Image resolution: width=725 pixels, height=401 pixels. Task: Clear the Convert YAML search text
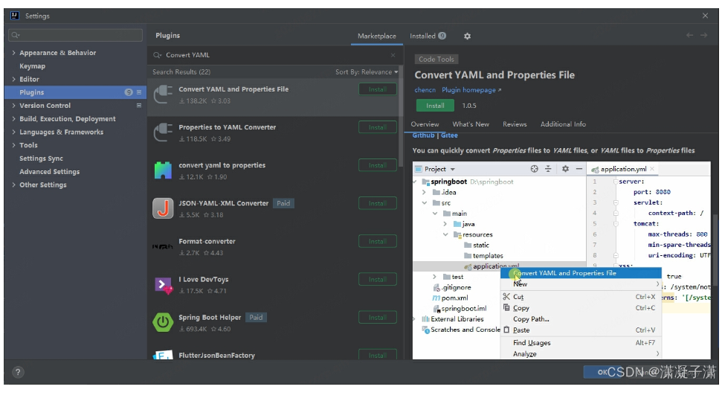point(393,55)
